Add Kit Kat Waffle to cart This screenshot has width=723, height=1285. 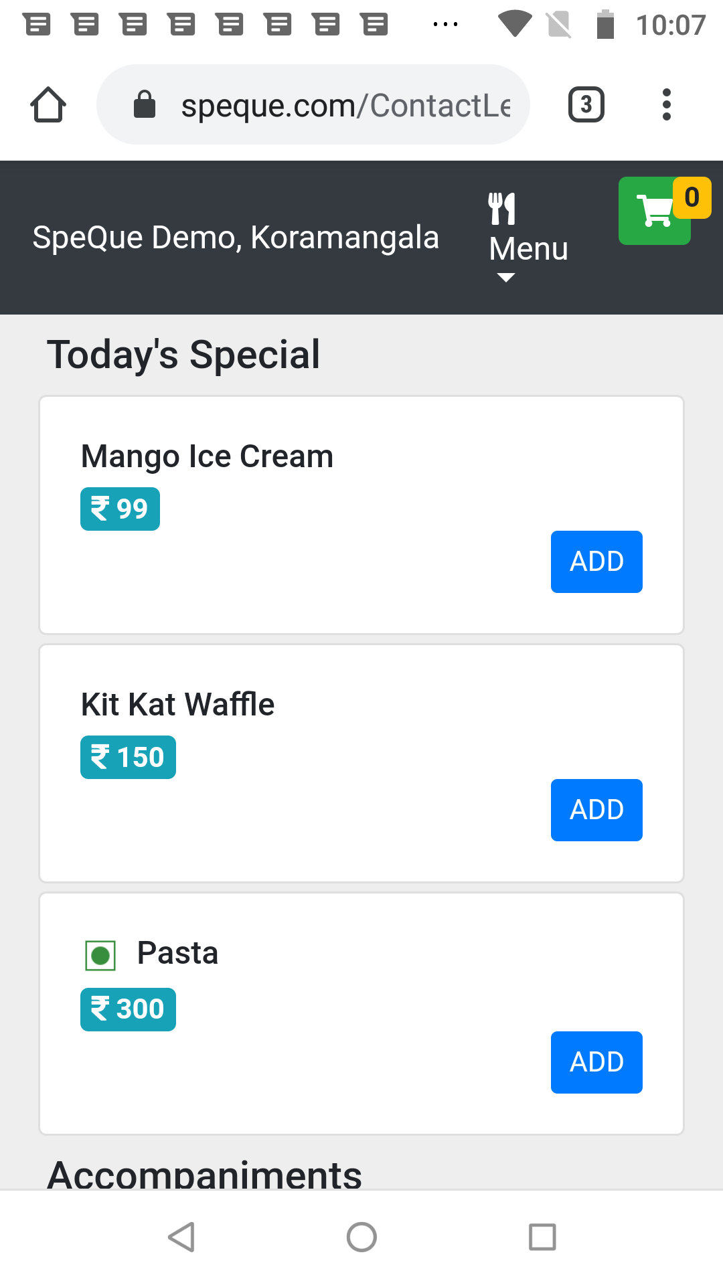pos(596,810)
